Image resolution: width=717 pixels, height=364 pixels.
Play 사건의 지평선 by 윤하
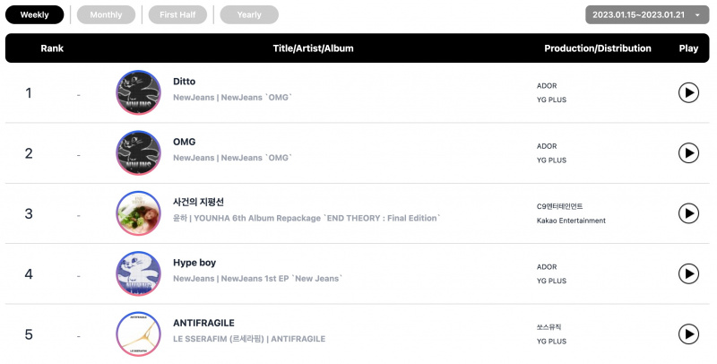click(688, 213)
